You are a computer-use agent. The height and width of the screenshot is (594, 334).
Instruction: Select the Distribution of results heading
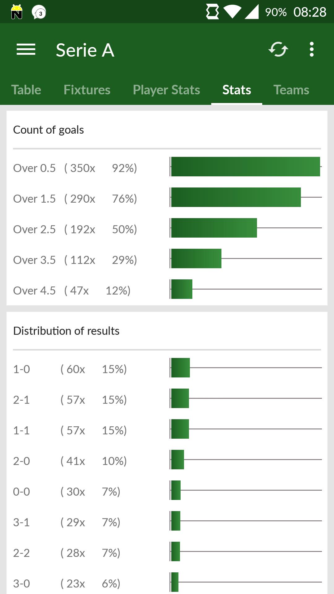point(66,330)
